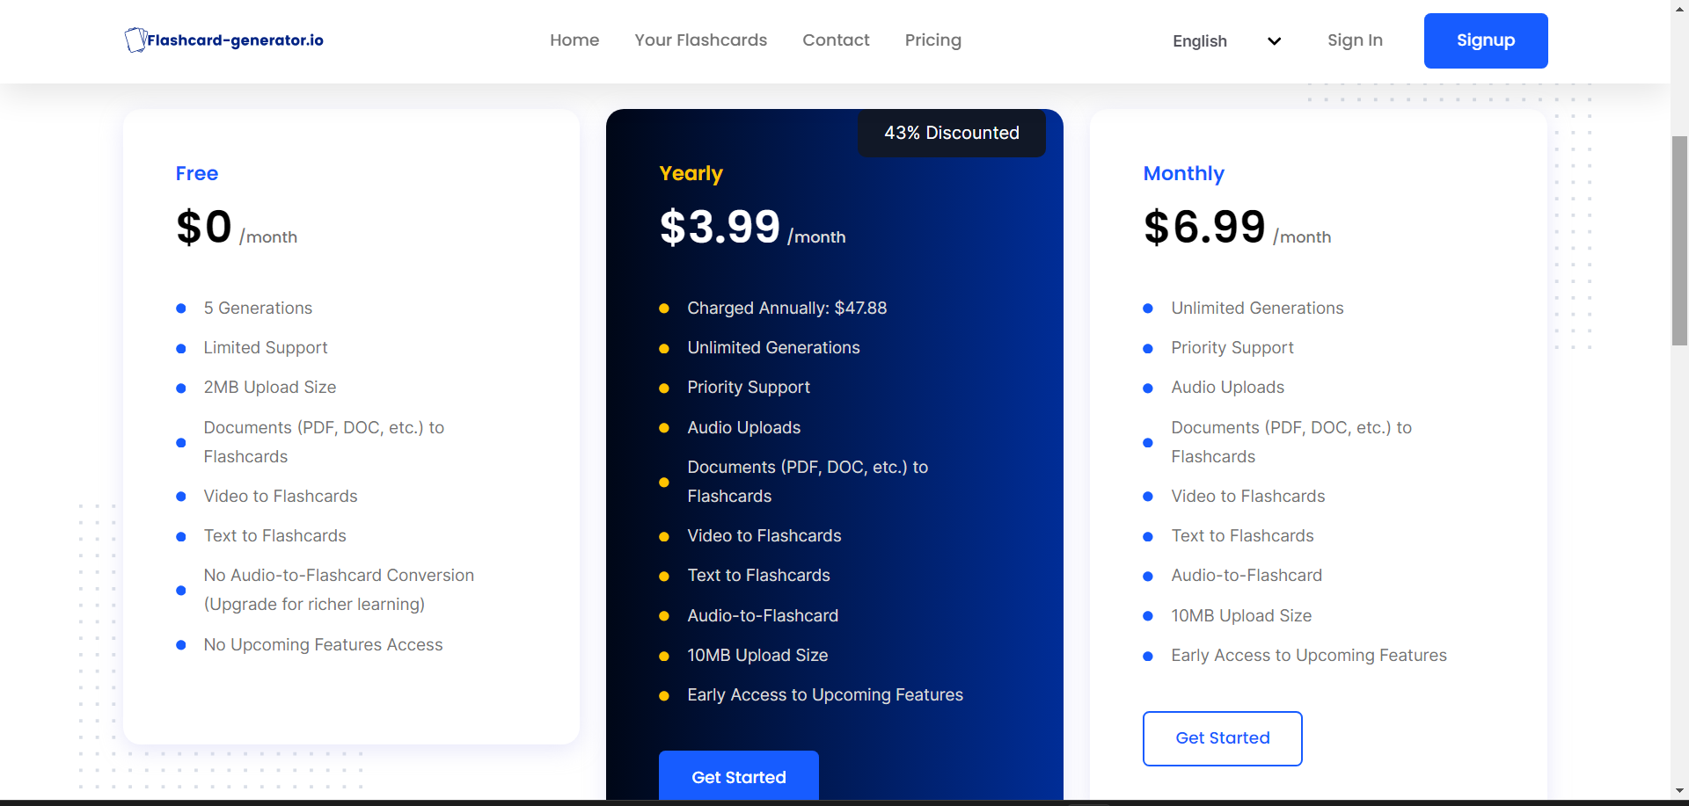Click Charged Annually: $47.88 text
This screenshot has width=1689, height=806.
pos(787,309)
